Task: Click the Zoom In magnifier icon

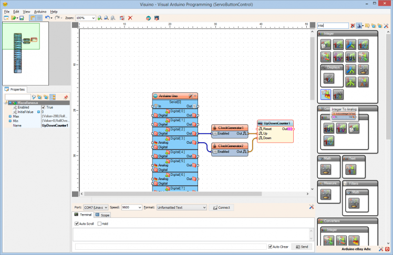Action: point(100,18)
